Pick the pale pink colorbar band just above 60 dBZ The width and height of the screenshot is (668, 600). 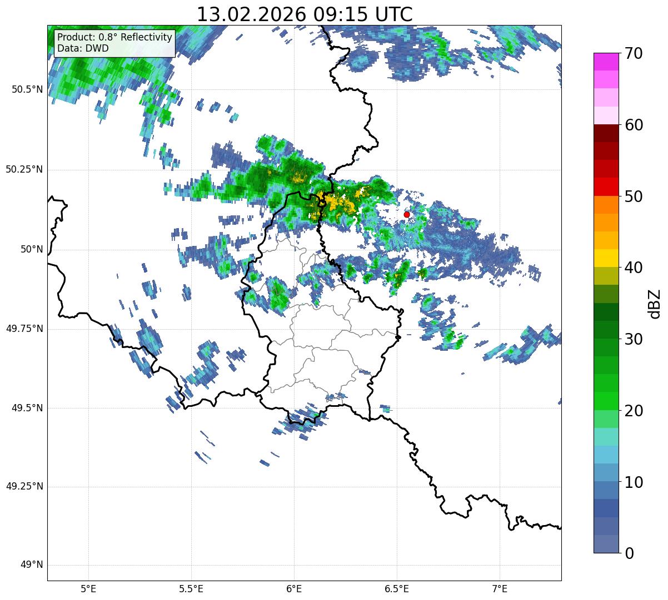coord(606,115)
